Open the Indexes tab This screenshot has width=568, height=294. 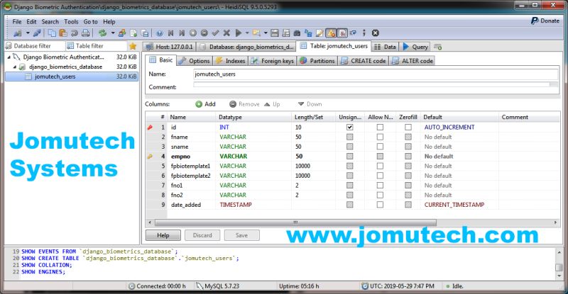pyautogui.click(x=230, y=61)
